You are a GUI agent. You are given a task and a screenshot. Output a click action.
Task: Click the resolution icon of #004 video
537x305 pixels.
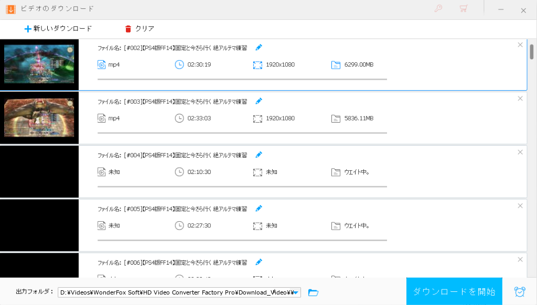pos(257,172)
